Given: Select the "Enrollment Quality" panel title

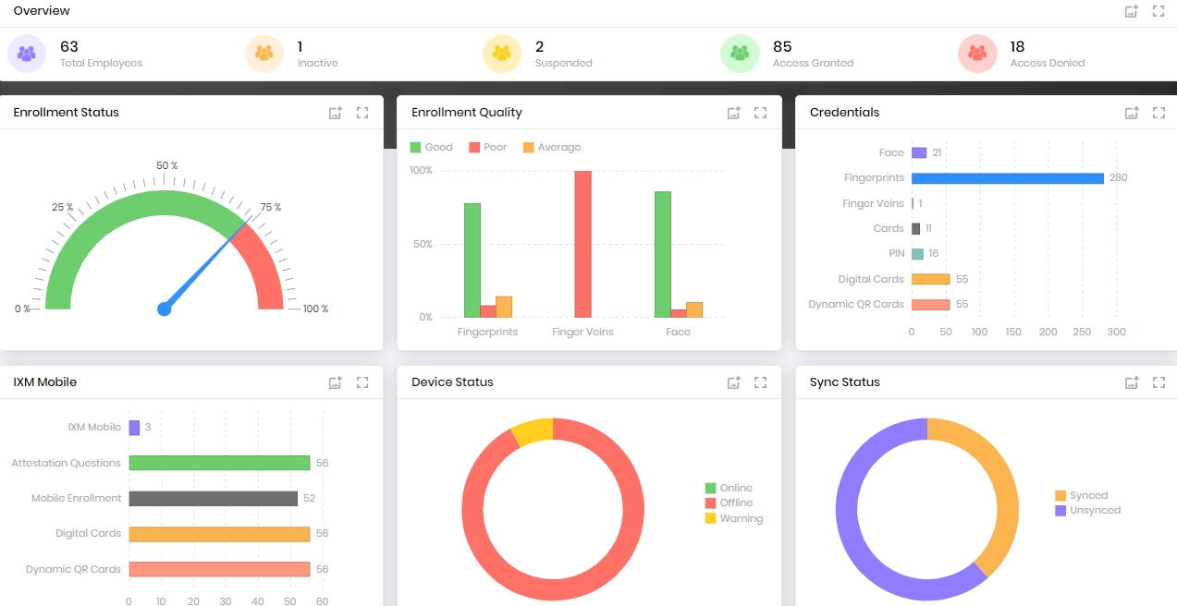Looking at the screenshot, I should pyautogui.click(x=467, y=113).
